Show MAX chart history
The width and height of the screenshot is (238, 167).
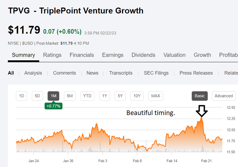(x=156, y=96)
